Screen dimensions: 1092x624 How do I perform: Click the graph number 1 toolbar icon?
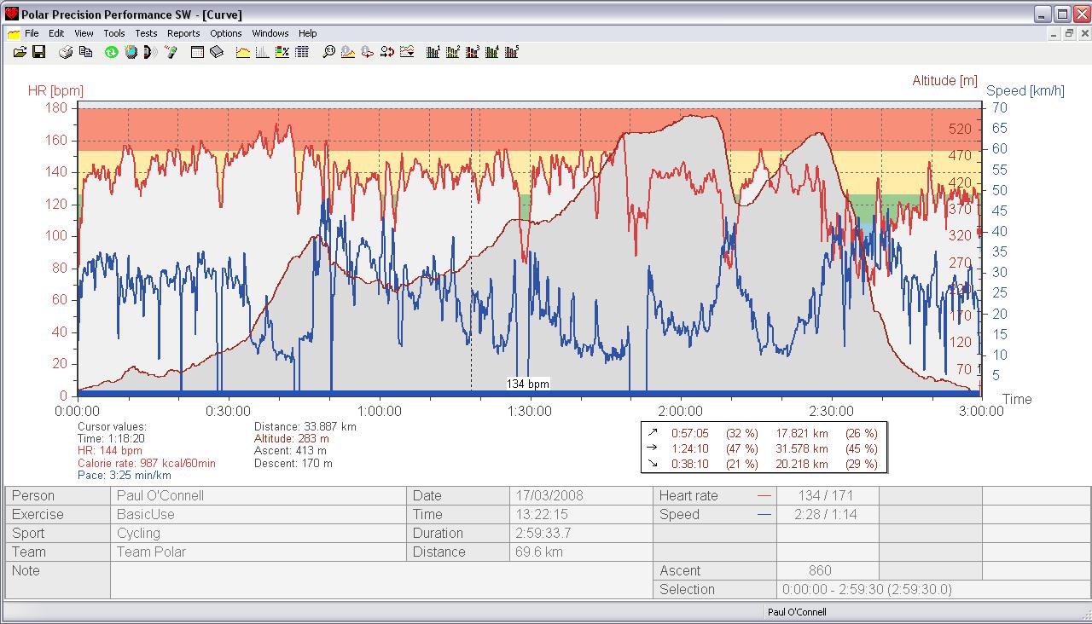pos(433,52)
